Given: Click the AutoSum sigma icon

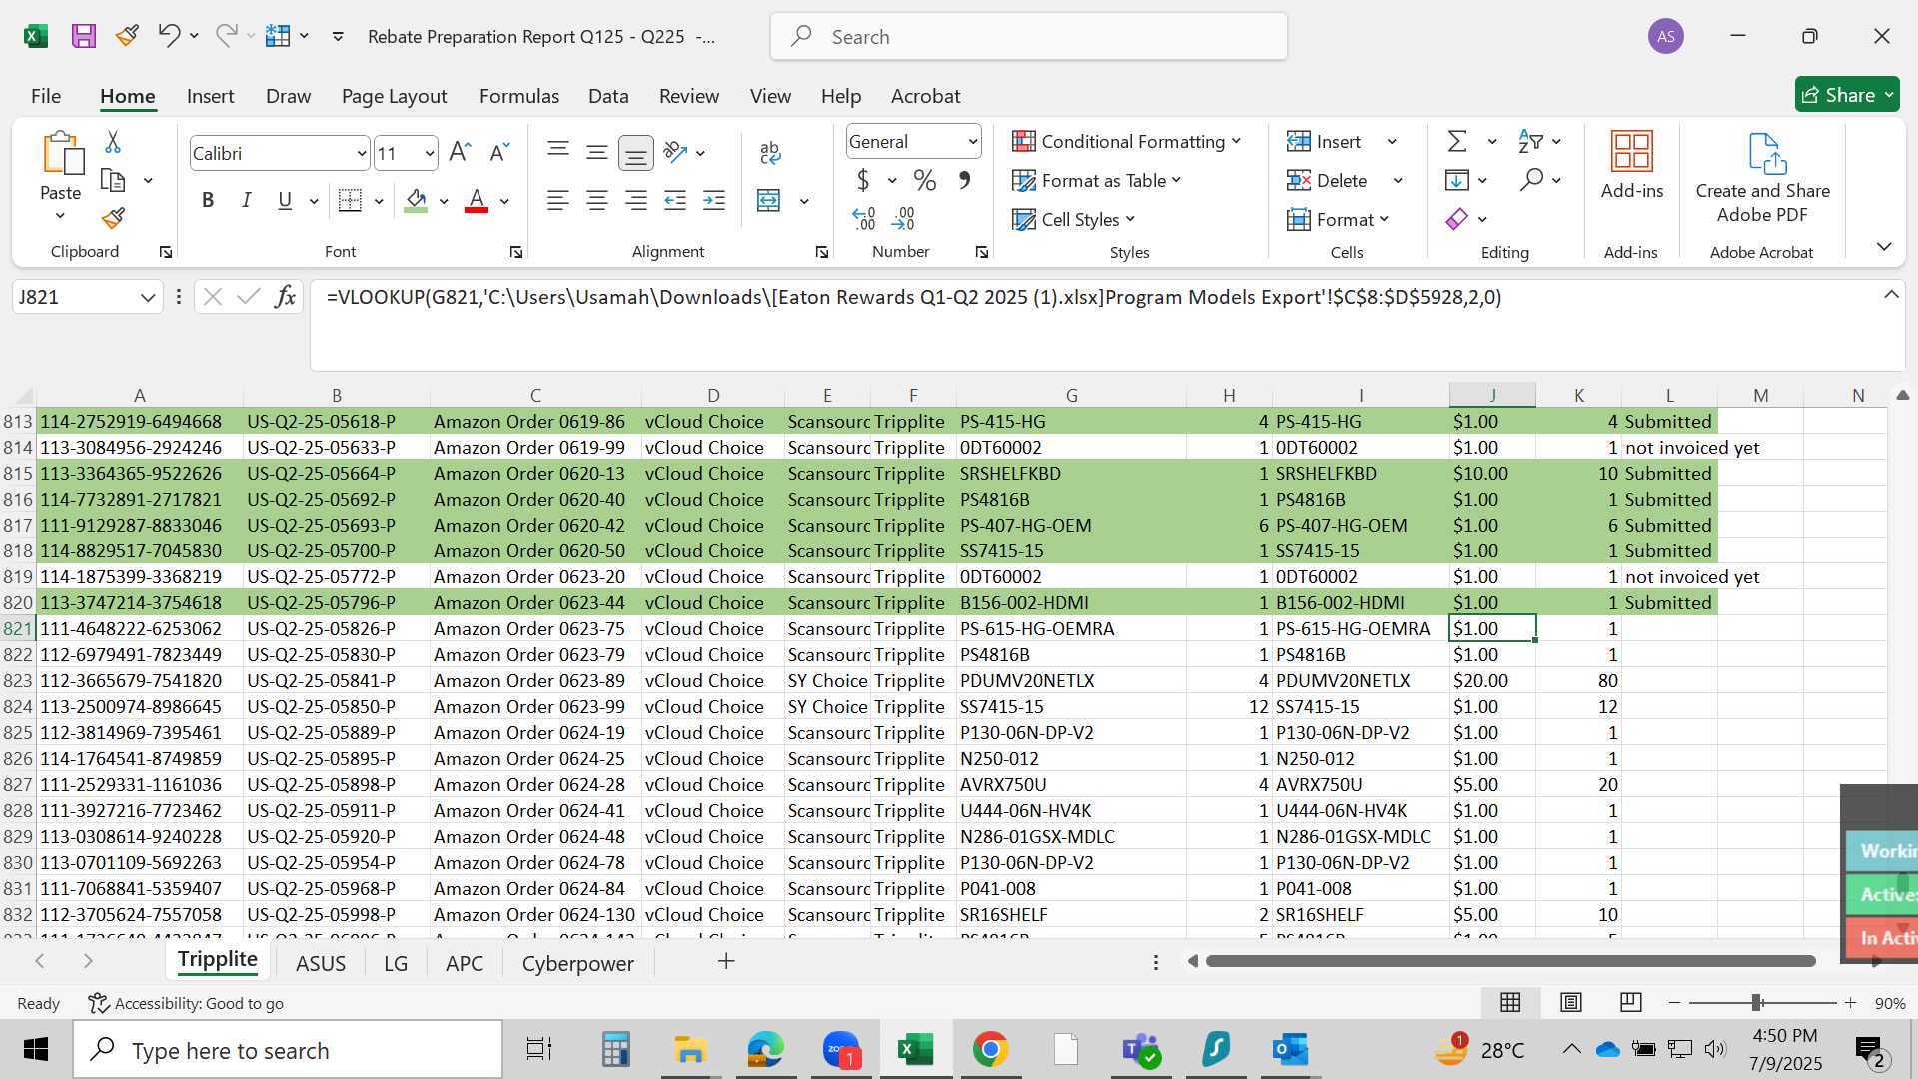Looking at the screenshot, I should 1457,142.
